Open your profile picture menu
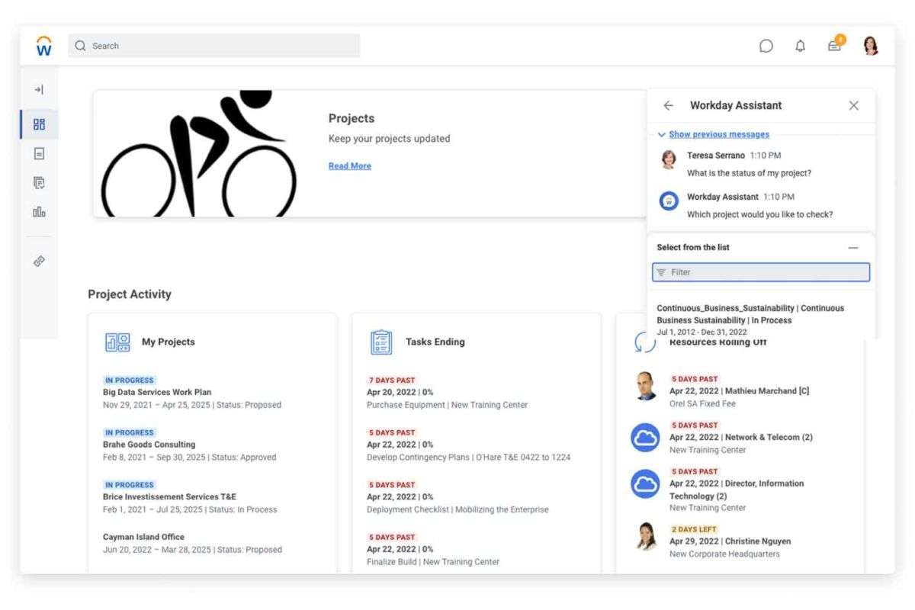This screenshot has height=610, width=915. pos(870,46)
